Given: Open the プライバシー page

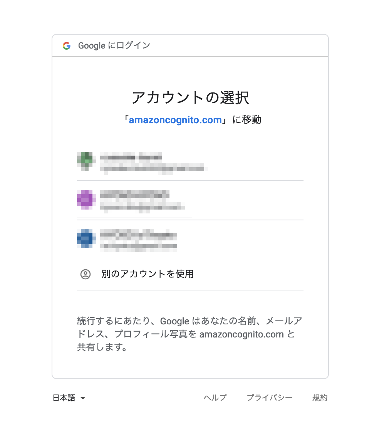Looking at the screenshot, I should click(269, 398).
